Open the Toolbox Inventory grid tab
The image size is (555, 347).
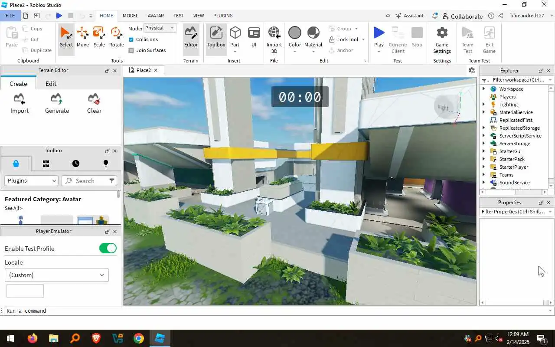(x=46, y=164)
